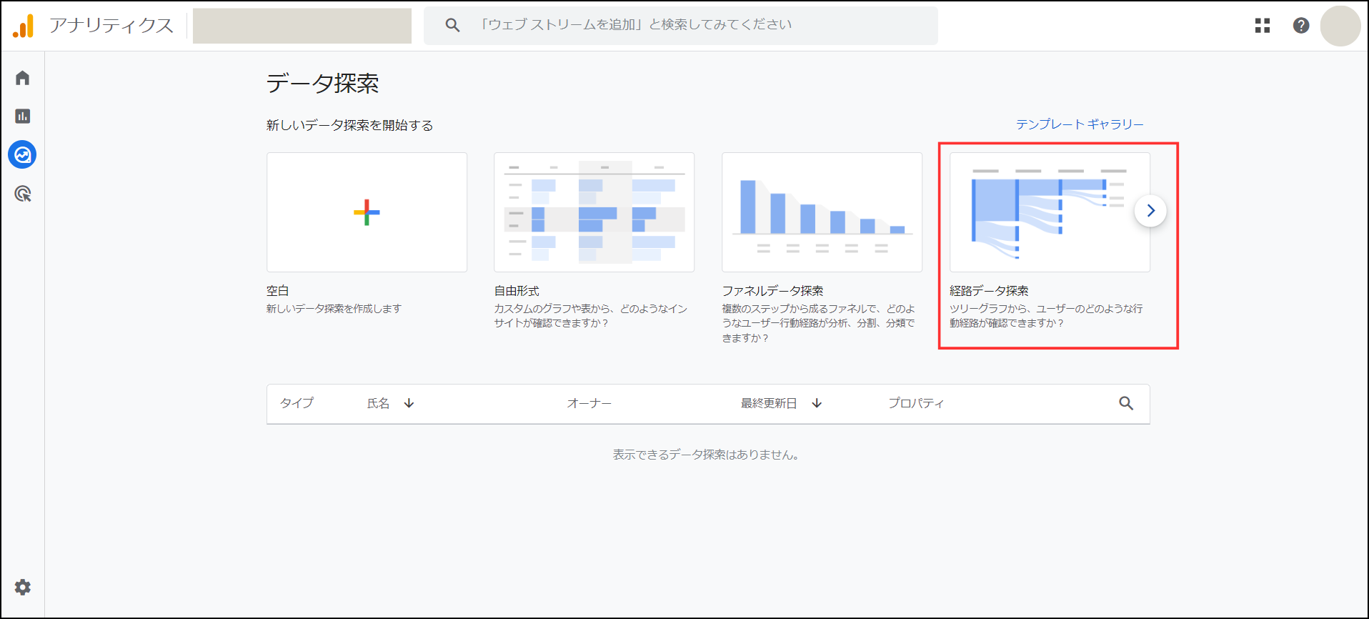Click the オーナー column header
Image resolution: width=1369 pixels, height=619 pixels.
point(589,403)
